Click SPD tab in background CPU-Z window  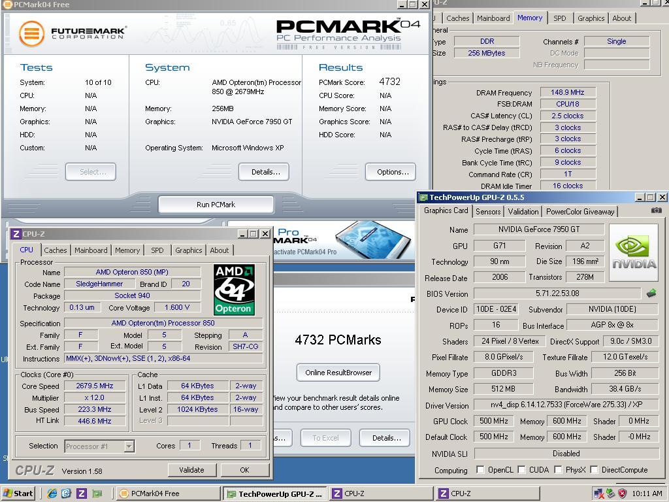tap(559, 18)
